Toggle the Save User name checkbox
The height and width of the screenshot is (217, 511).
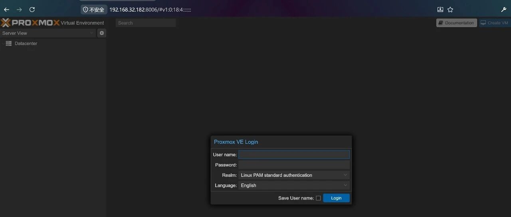click(318, 198)
